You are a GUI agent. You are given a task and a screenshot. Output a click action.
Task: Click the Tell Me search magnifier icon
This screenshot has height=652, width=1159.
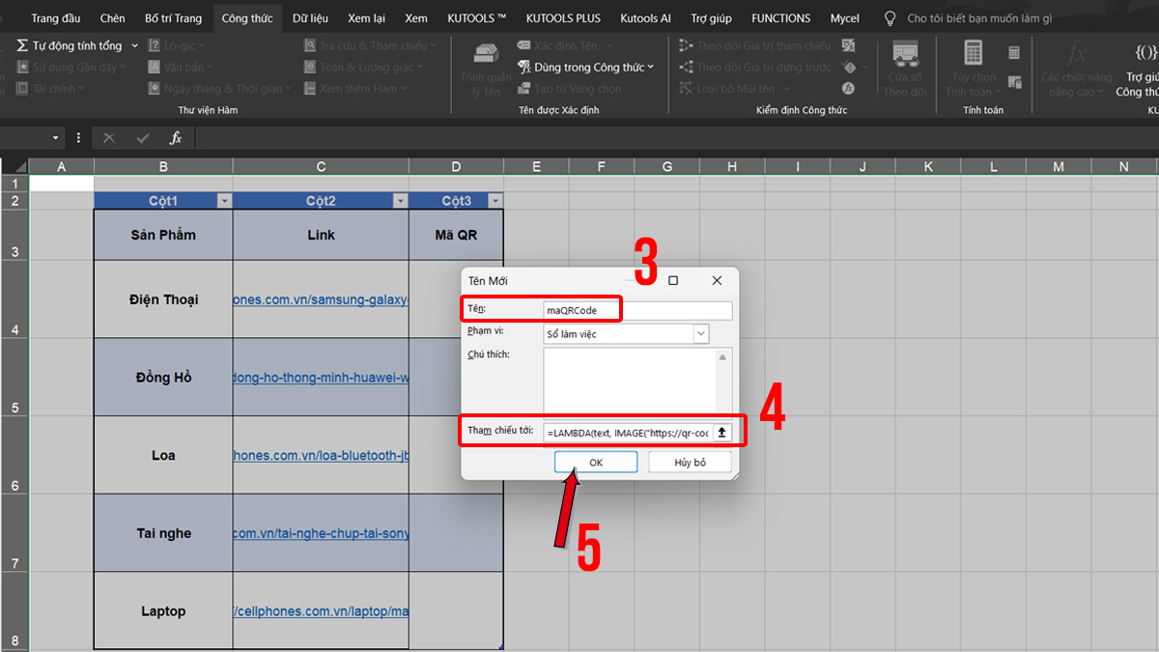point(889,17)
